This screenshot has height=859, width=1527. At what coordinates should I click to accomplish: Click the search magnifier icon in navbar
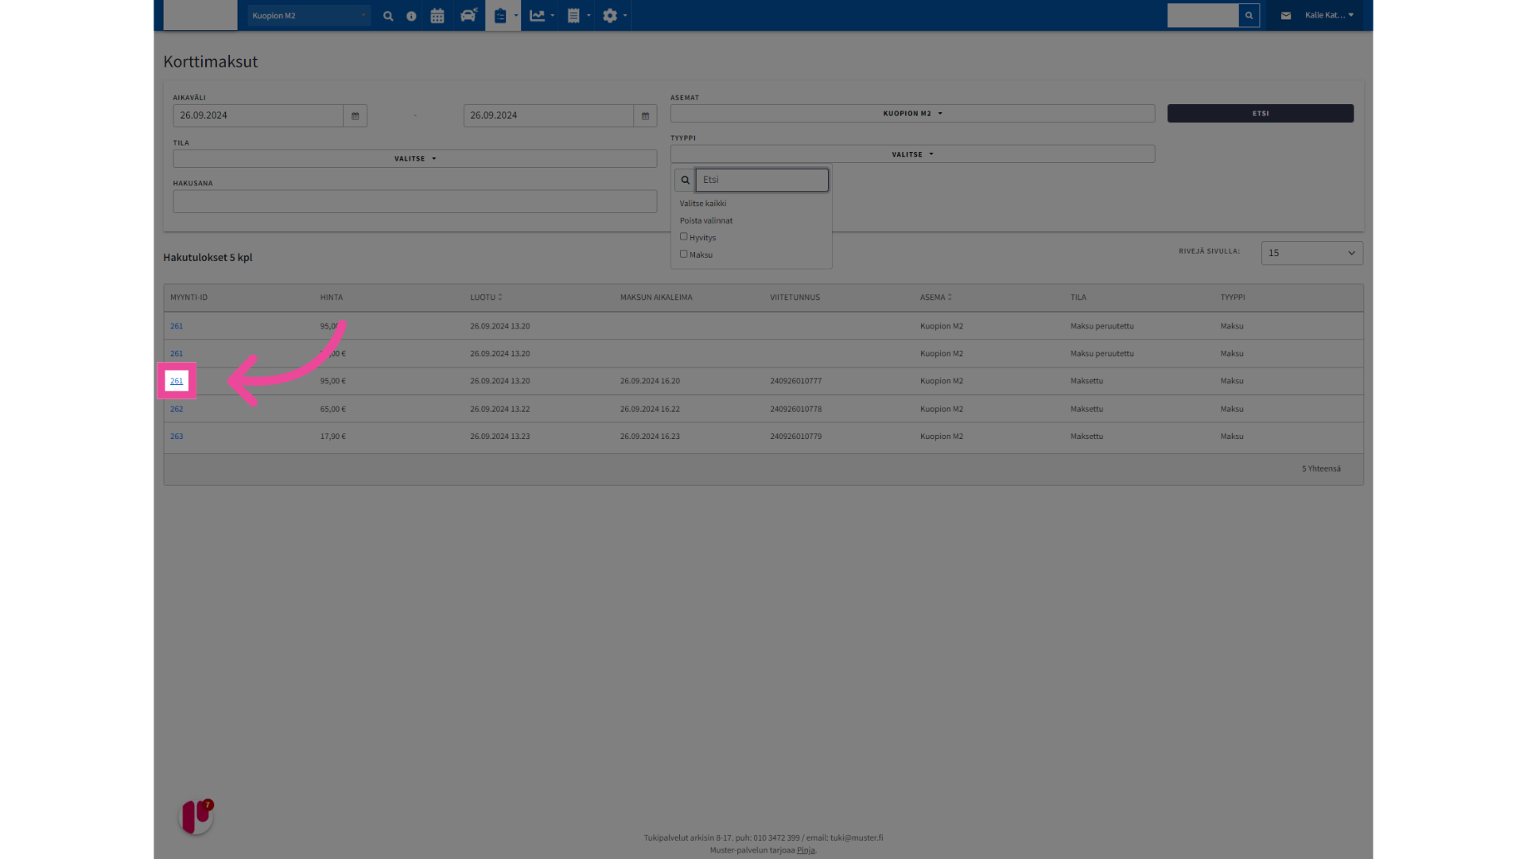pyautogui.click(x=388, y=16)
